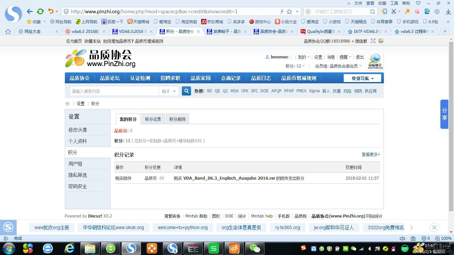Click the FMEA hot search link
Screen dimensions: 454x255
[x=301, y=91]
